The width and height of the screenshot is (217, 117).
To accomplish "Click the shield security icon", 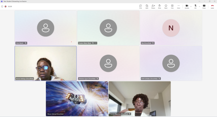I will click(2, 7).
